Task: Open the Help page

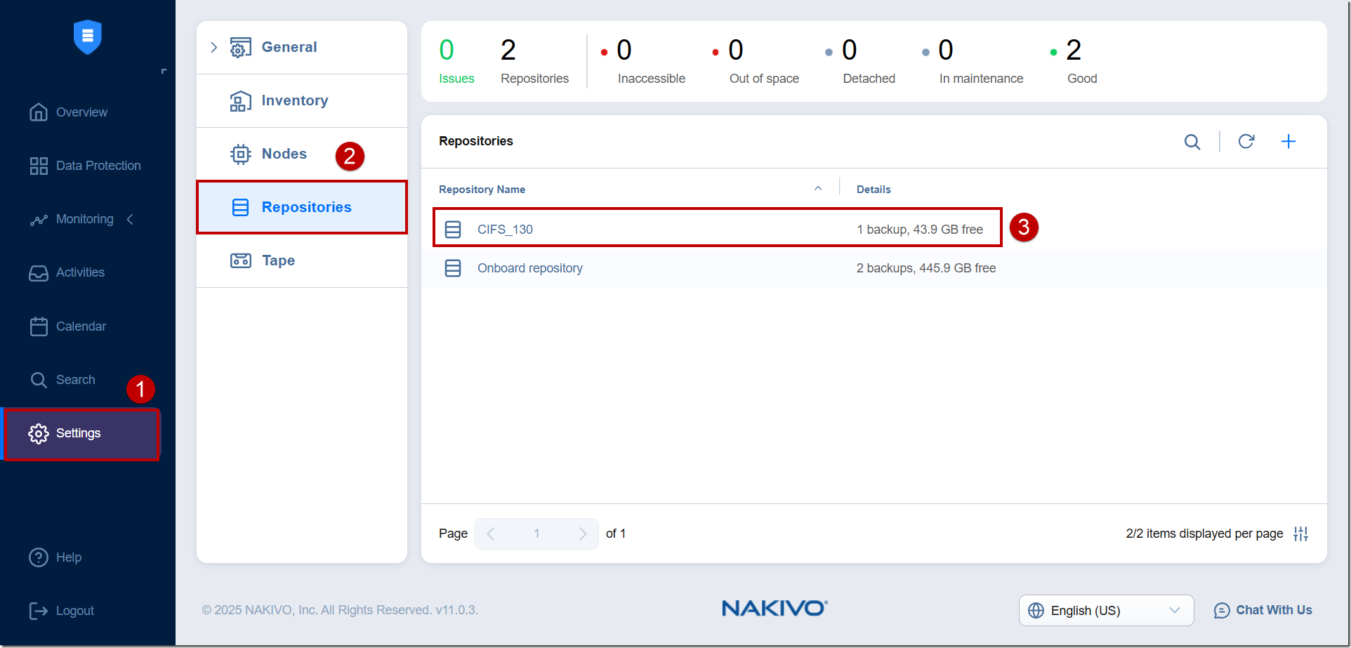Action: 69,557
